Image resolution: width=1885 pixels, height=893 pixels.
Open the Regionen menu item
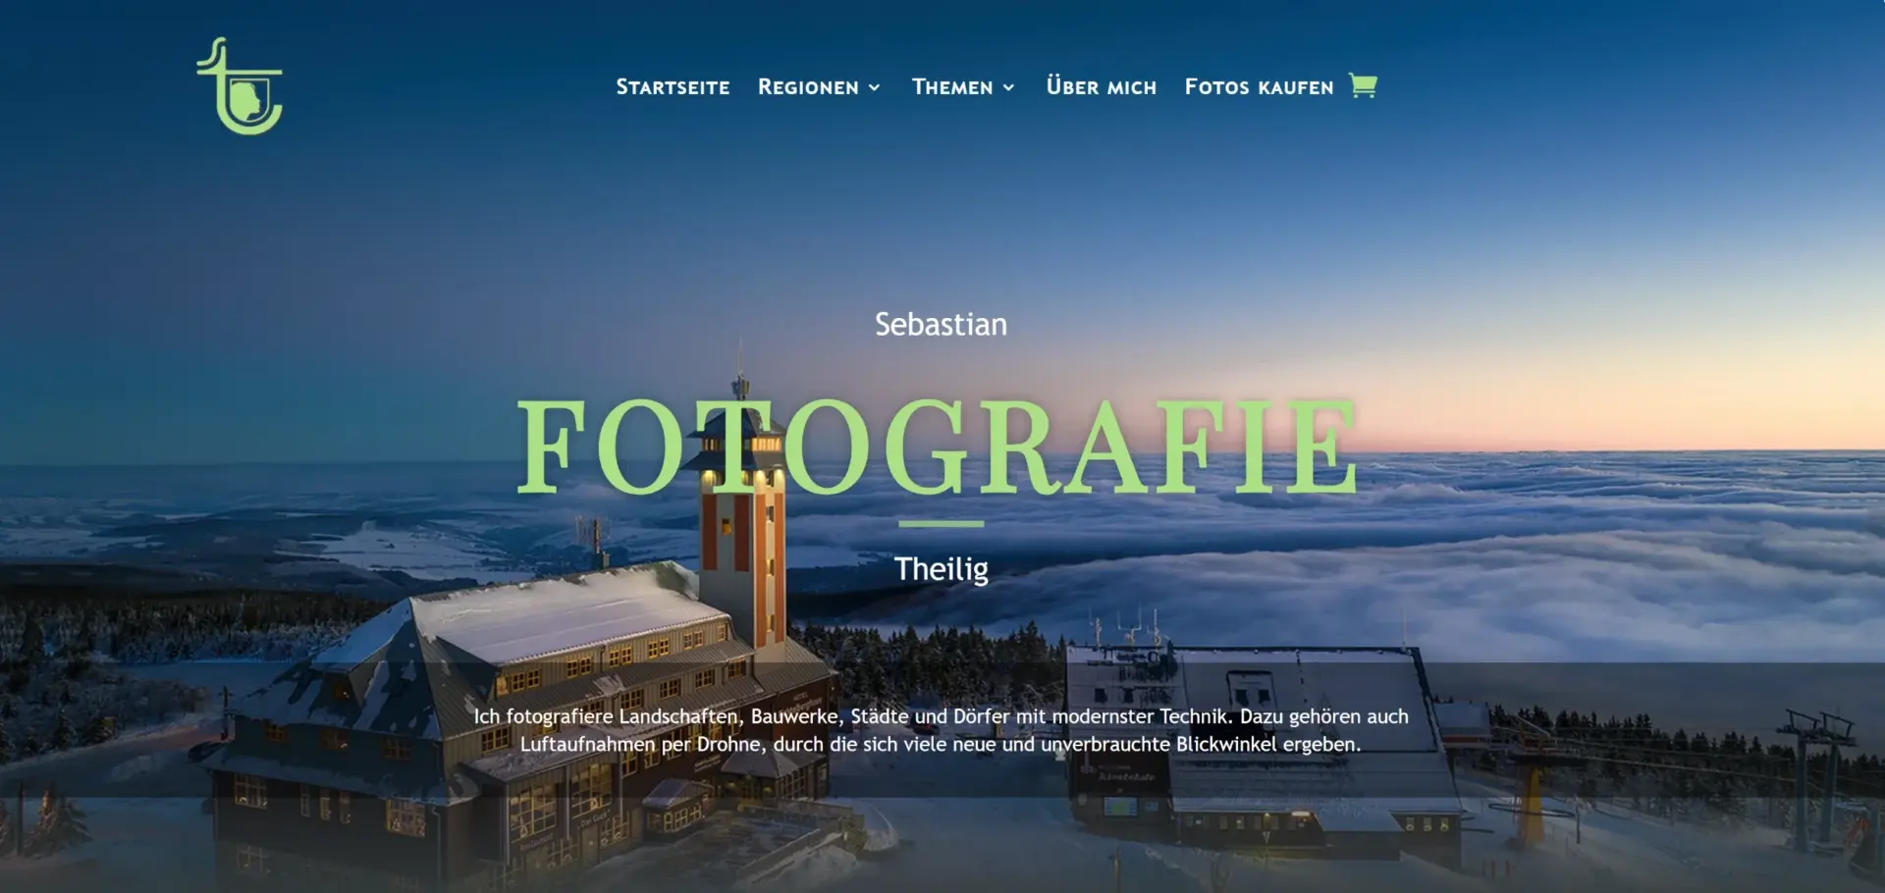click(808, 86)
